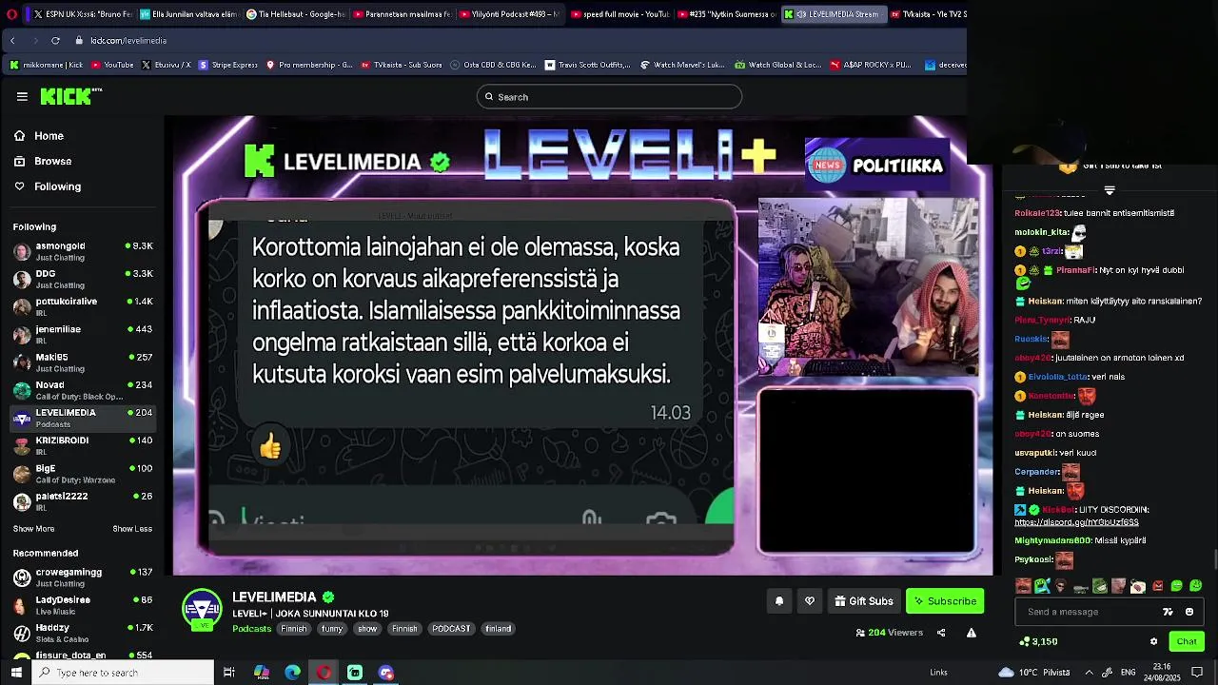Open BigE channel in sidebar
Screen dimensions: 1218x685
click(83, 473)
